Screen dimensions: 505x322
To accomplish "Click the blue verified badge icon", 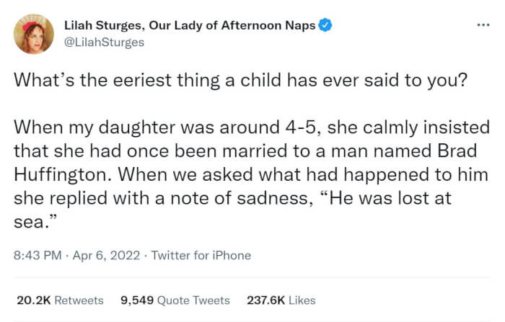I will [x=327, y=26].
